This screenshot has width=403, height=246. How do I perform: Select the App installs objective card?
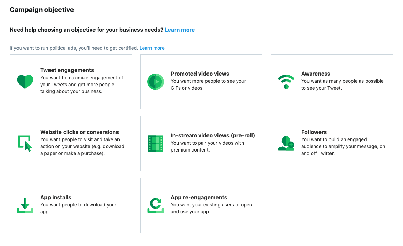point(70,205)
